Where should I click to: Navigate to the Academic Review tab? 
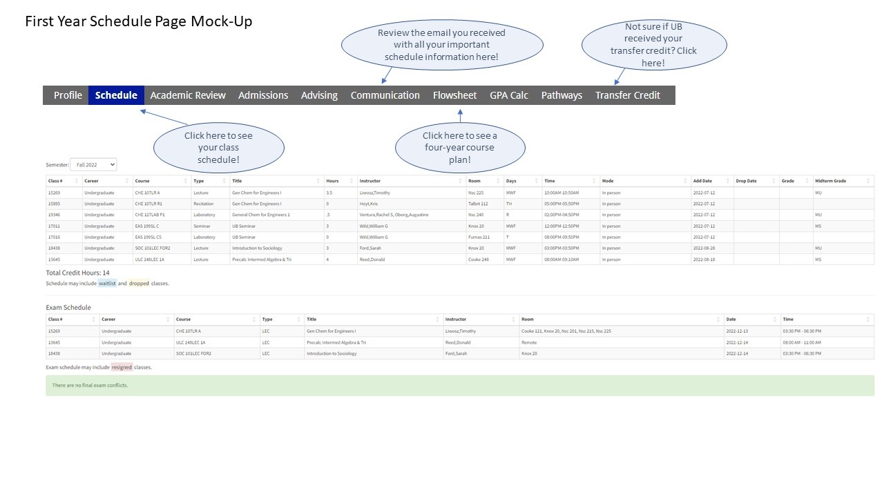tap(188, 95)
